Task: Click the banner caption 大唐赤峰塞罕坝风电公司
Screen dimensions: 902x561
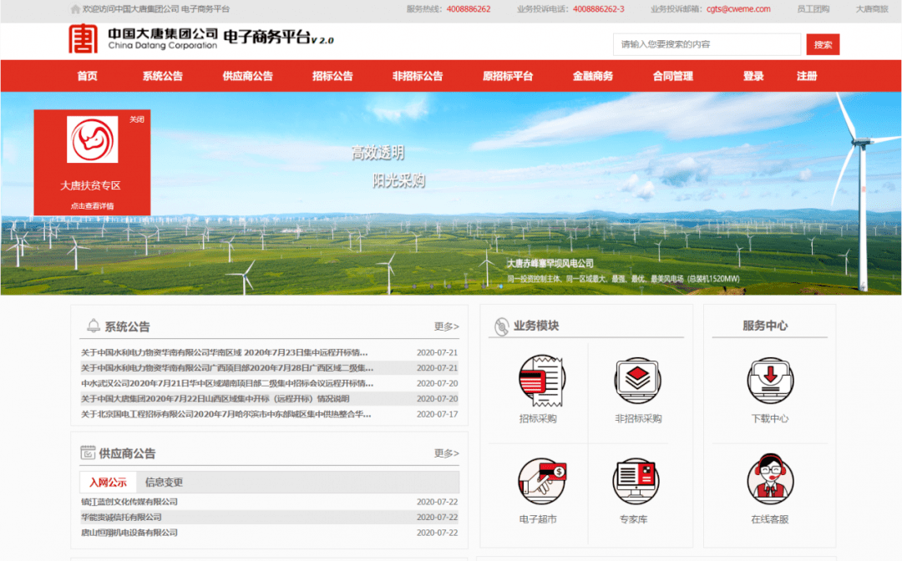Action: 550,264
